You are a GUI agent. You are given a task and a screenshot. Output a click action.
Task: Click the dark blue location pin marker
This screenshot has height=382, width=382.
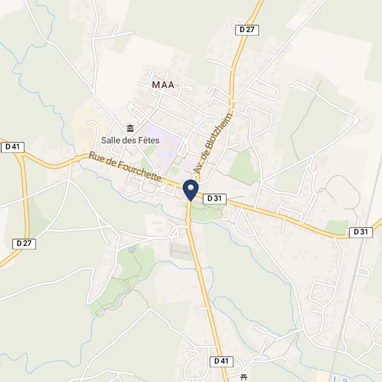pyautogui.click(x=191, y=190)
